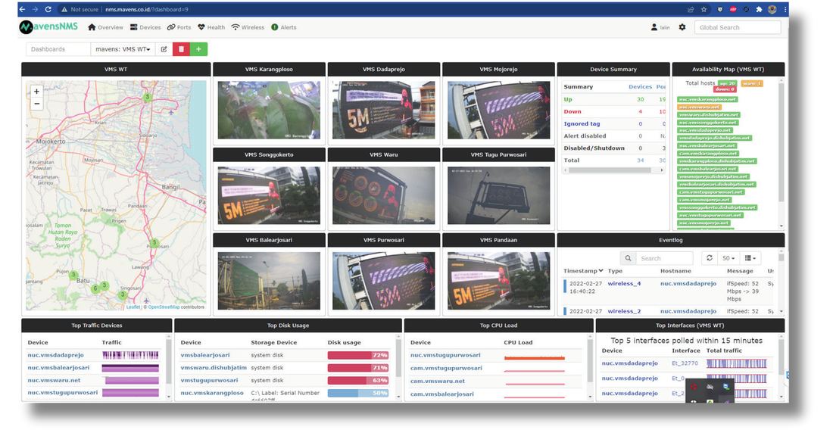Open the Devices menu
This screenshot has height=433, width=833.
pyautogui.click(x=145, y=27)
